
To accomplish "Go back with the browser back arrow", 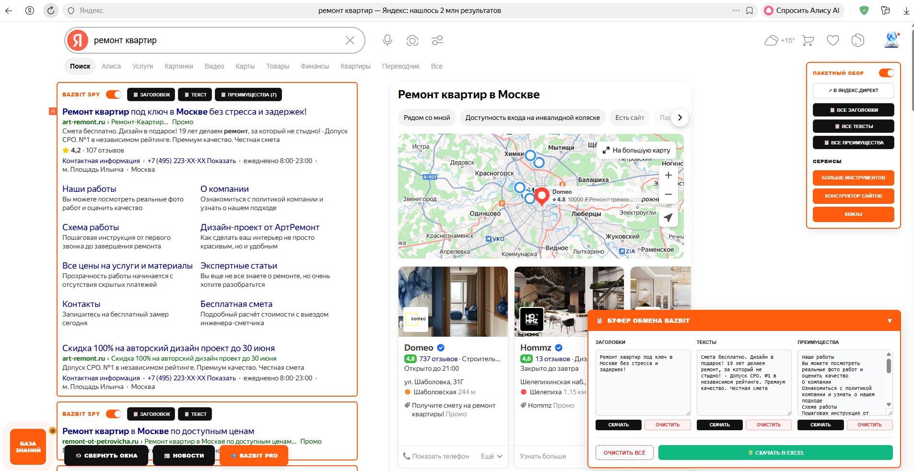I will (x=9, y=11).
